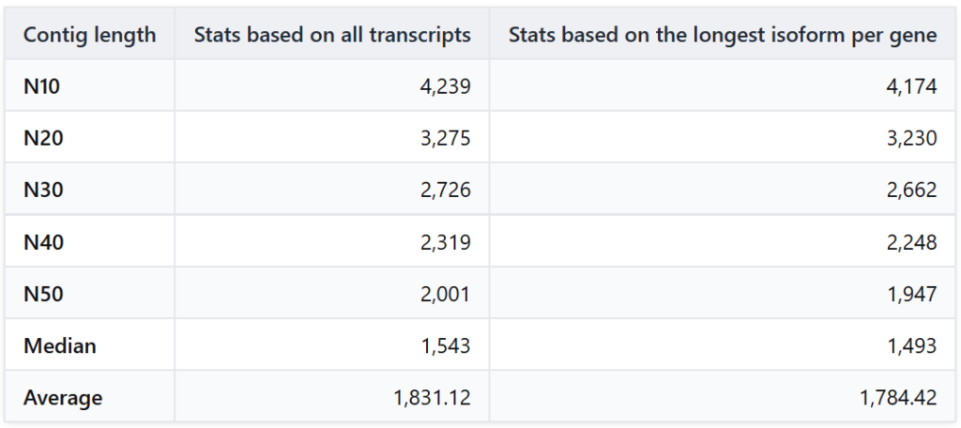This screenshot has height=428, width=961.
Task: Select the N50 row label
Action: (x=42, y=294)
